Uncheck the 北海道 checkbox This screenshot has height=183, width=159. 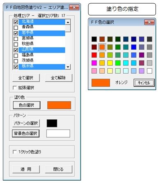16,22
